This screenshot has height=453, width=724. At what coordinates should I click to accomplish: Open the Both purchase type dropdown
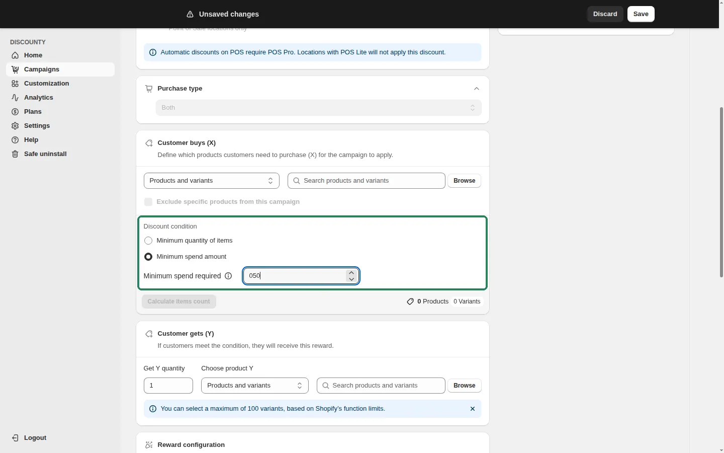click(x=318, y=108)
